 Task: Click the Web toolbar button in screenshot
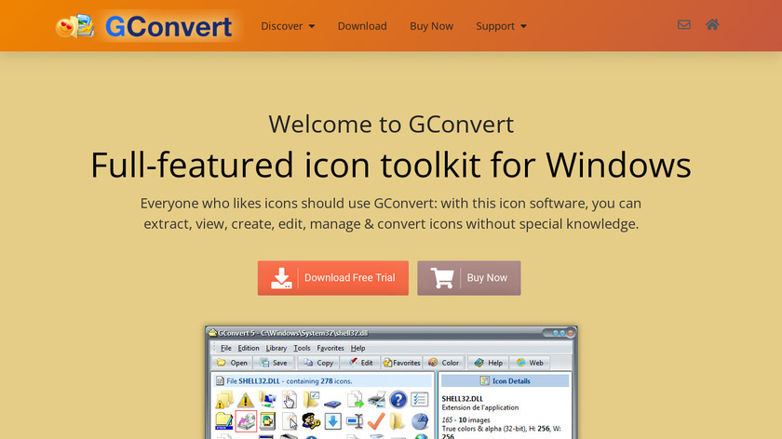point(530,363)
